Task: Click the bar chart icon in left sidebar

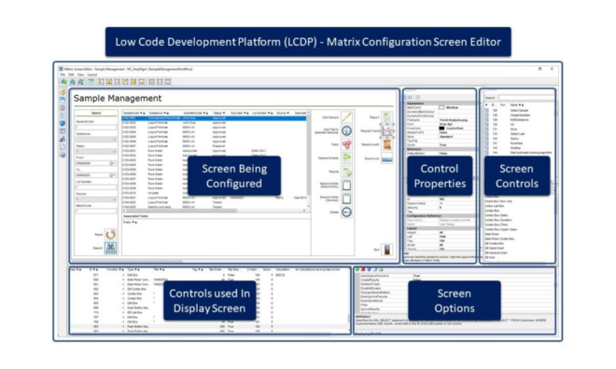Action: tap(63, 139)
